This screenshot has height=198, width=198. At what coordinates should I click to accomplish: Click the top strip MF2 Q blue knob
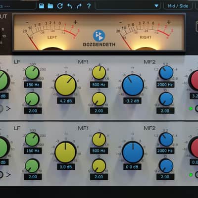click(166, 99)
